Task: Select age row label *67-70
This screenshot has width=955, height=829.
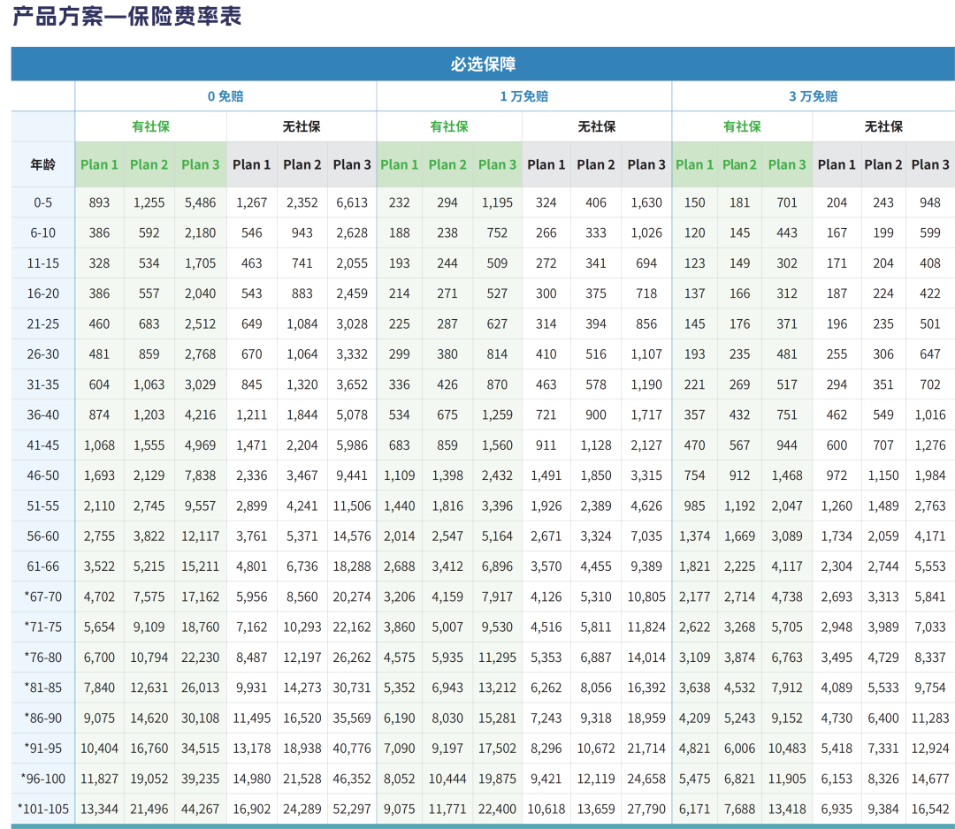Action: (42, 597)
